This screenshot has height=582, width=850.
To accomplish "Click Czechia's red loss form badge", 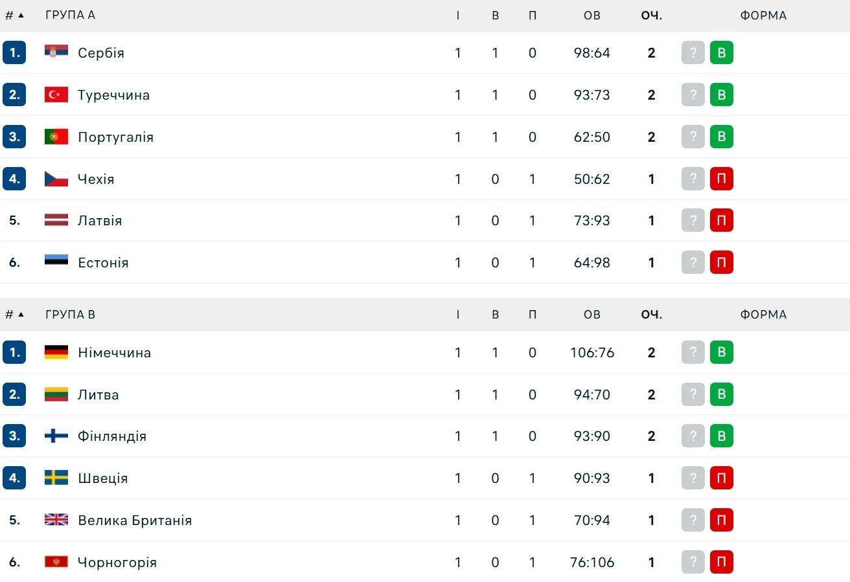I will tap(721, 179).
